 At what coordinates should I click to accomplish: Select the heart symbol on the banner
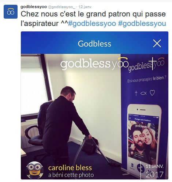[152, 93]
